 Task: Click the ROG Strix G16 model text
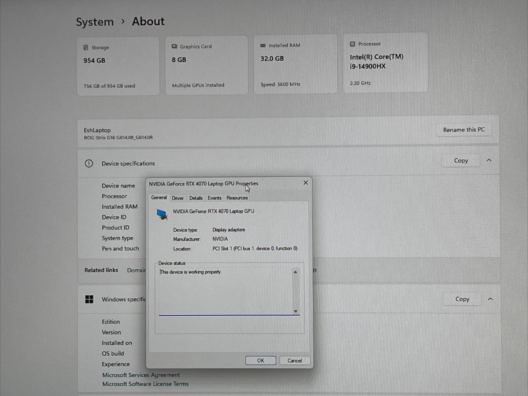pos(118,137)
